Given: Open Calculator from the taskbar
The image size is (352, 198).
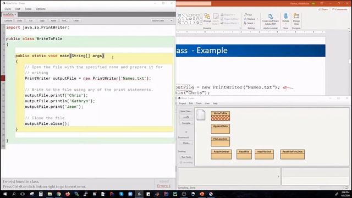Looking at the screenshot, I should pos(41,194).
